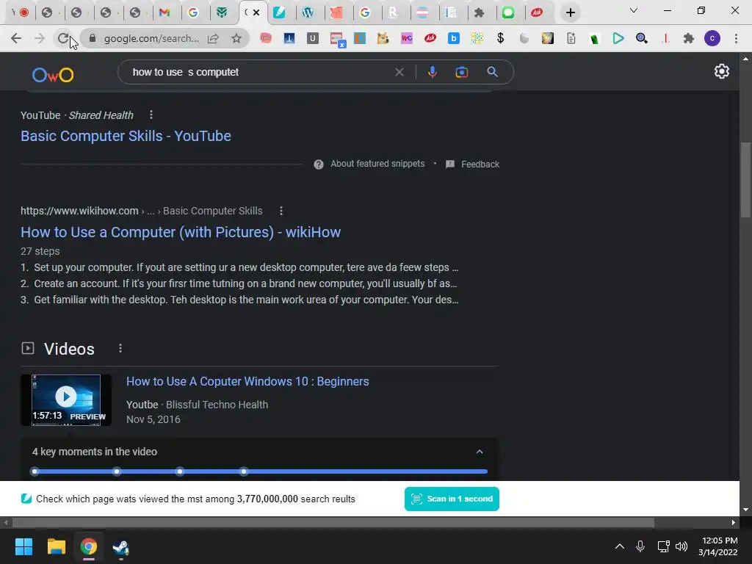Image resolution: width=752 pixels, height=564 pixels.
Task: Click into the search query field
Action: pyautogui.click(x=259, y=72)
